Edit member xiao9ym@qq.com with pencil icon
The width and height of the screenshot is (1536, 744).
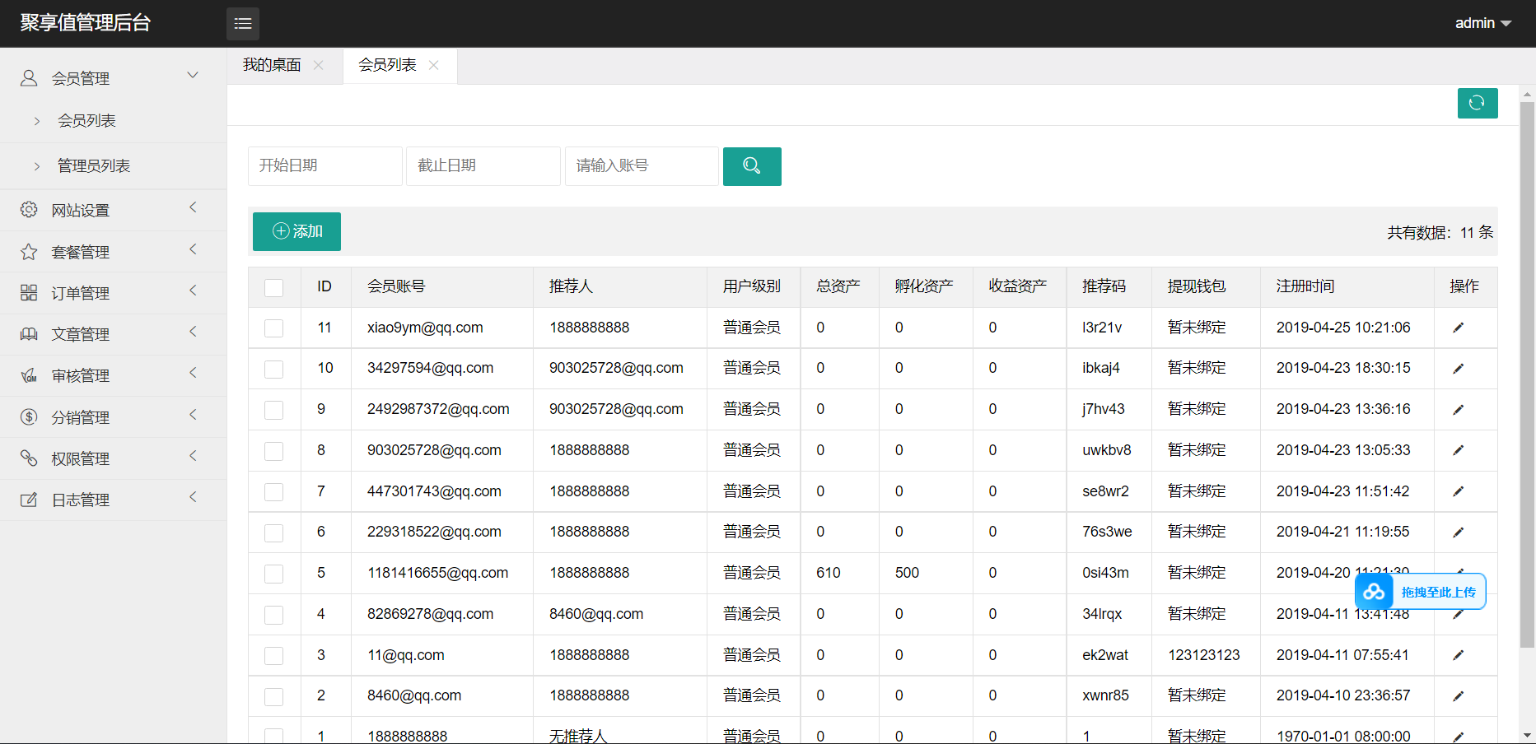pyautogui.click(x=1459, y=328)
